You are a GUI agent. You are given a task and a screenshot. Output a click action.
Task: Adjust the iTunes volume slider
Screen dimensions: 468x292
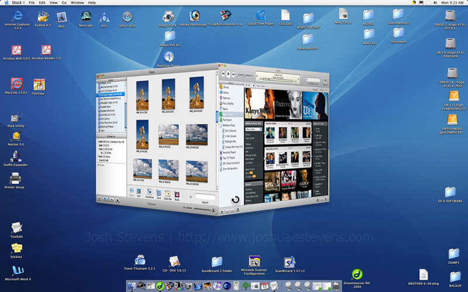tap(245, 75)
